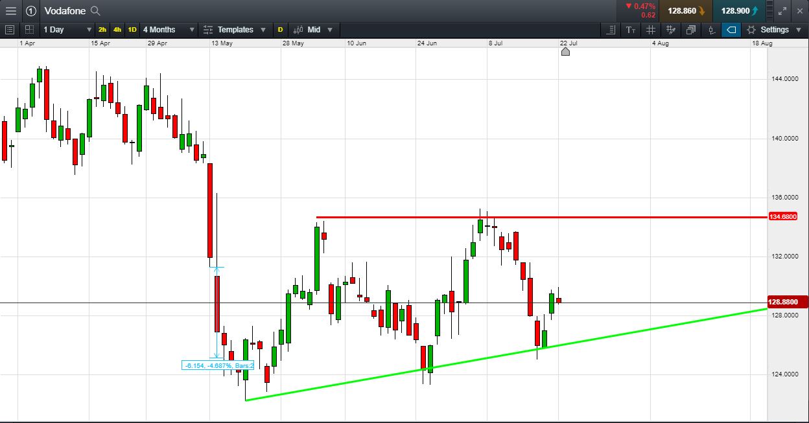Click the grey date marker below 22 Jul

coord(565,51)
